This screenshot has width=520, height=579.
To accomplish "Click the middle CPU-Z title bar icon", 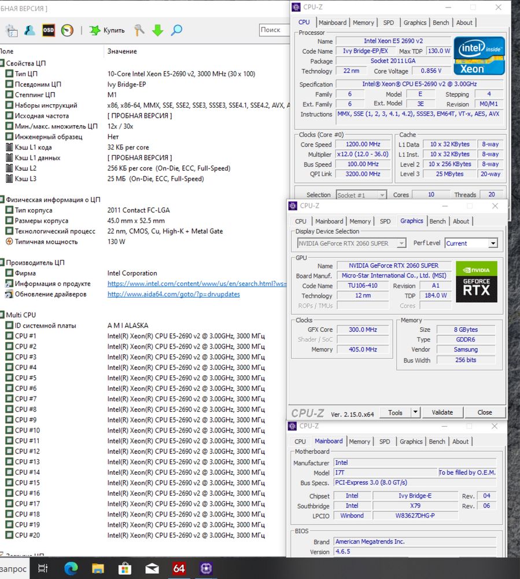I will point(293,206).
